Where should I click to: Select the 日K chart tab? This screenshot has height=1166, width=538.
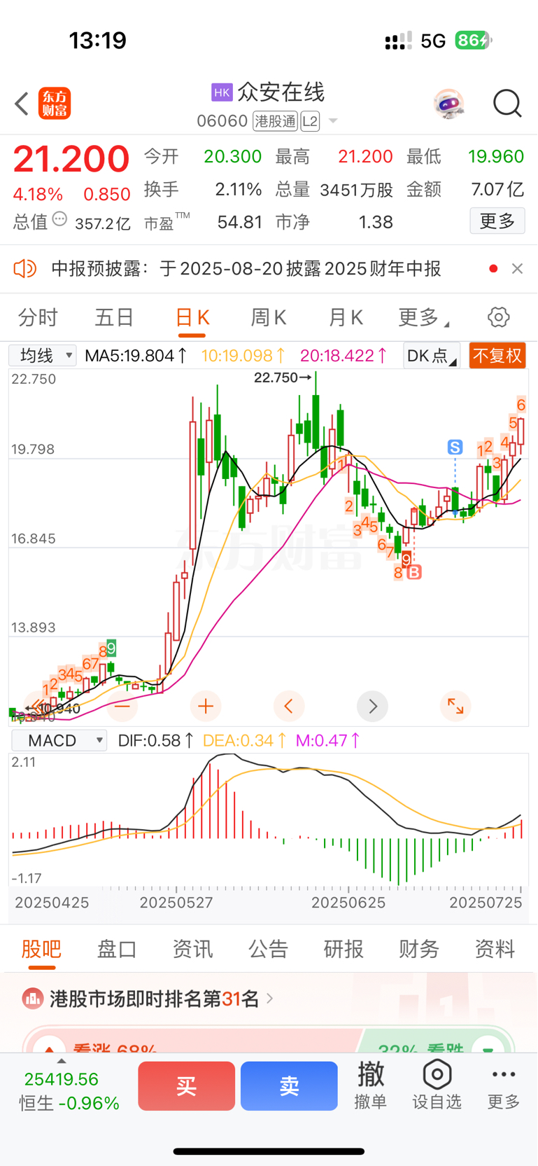pyautogui.click(x=192, y=318)
